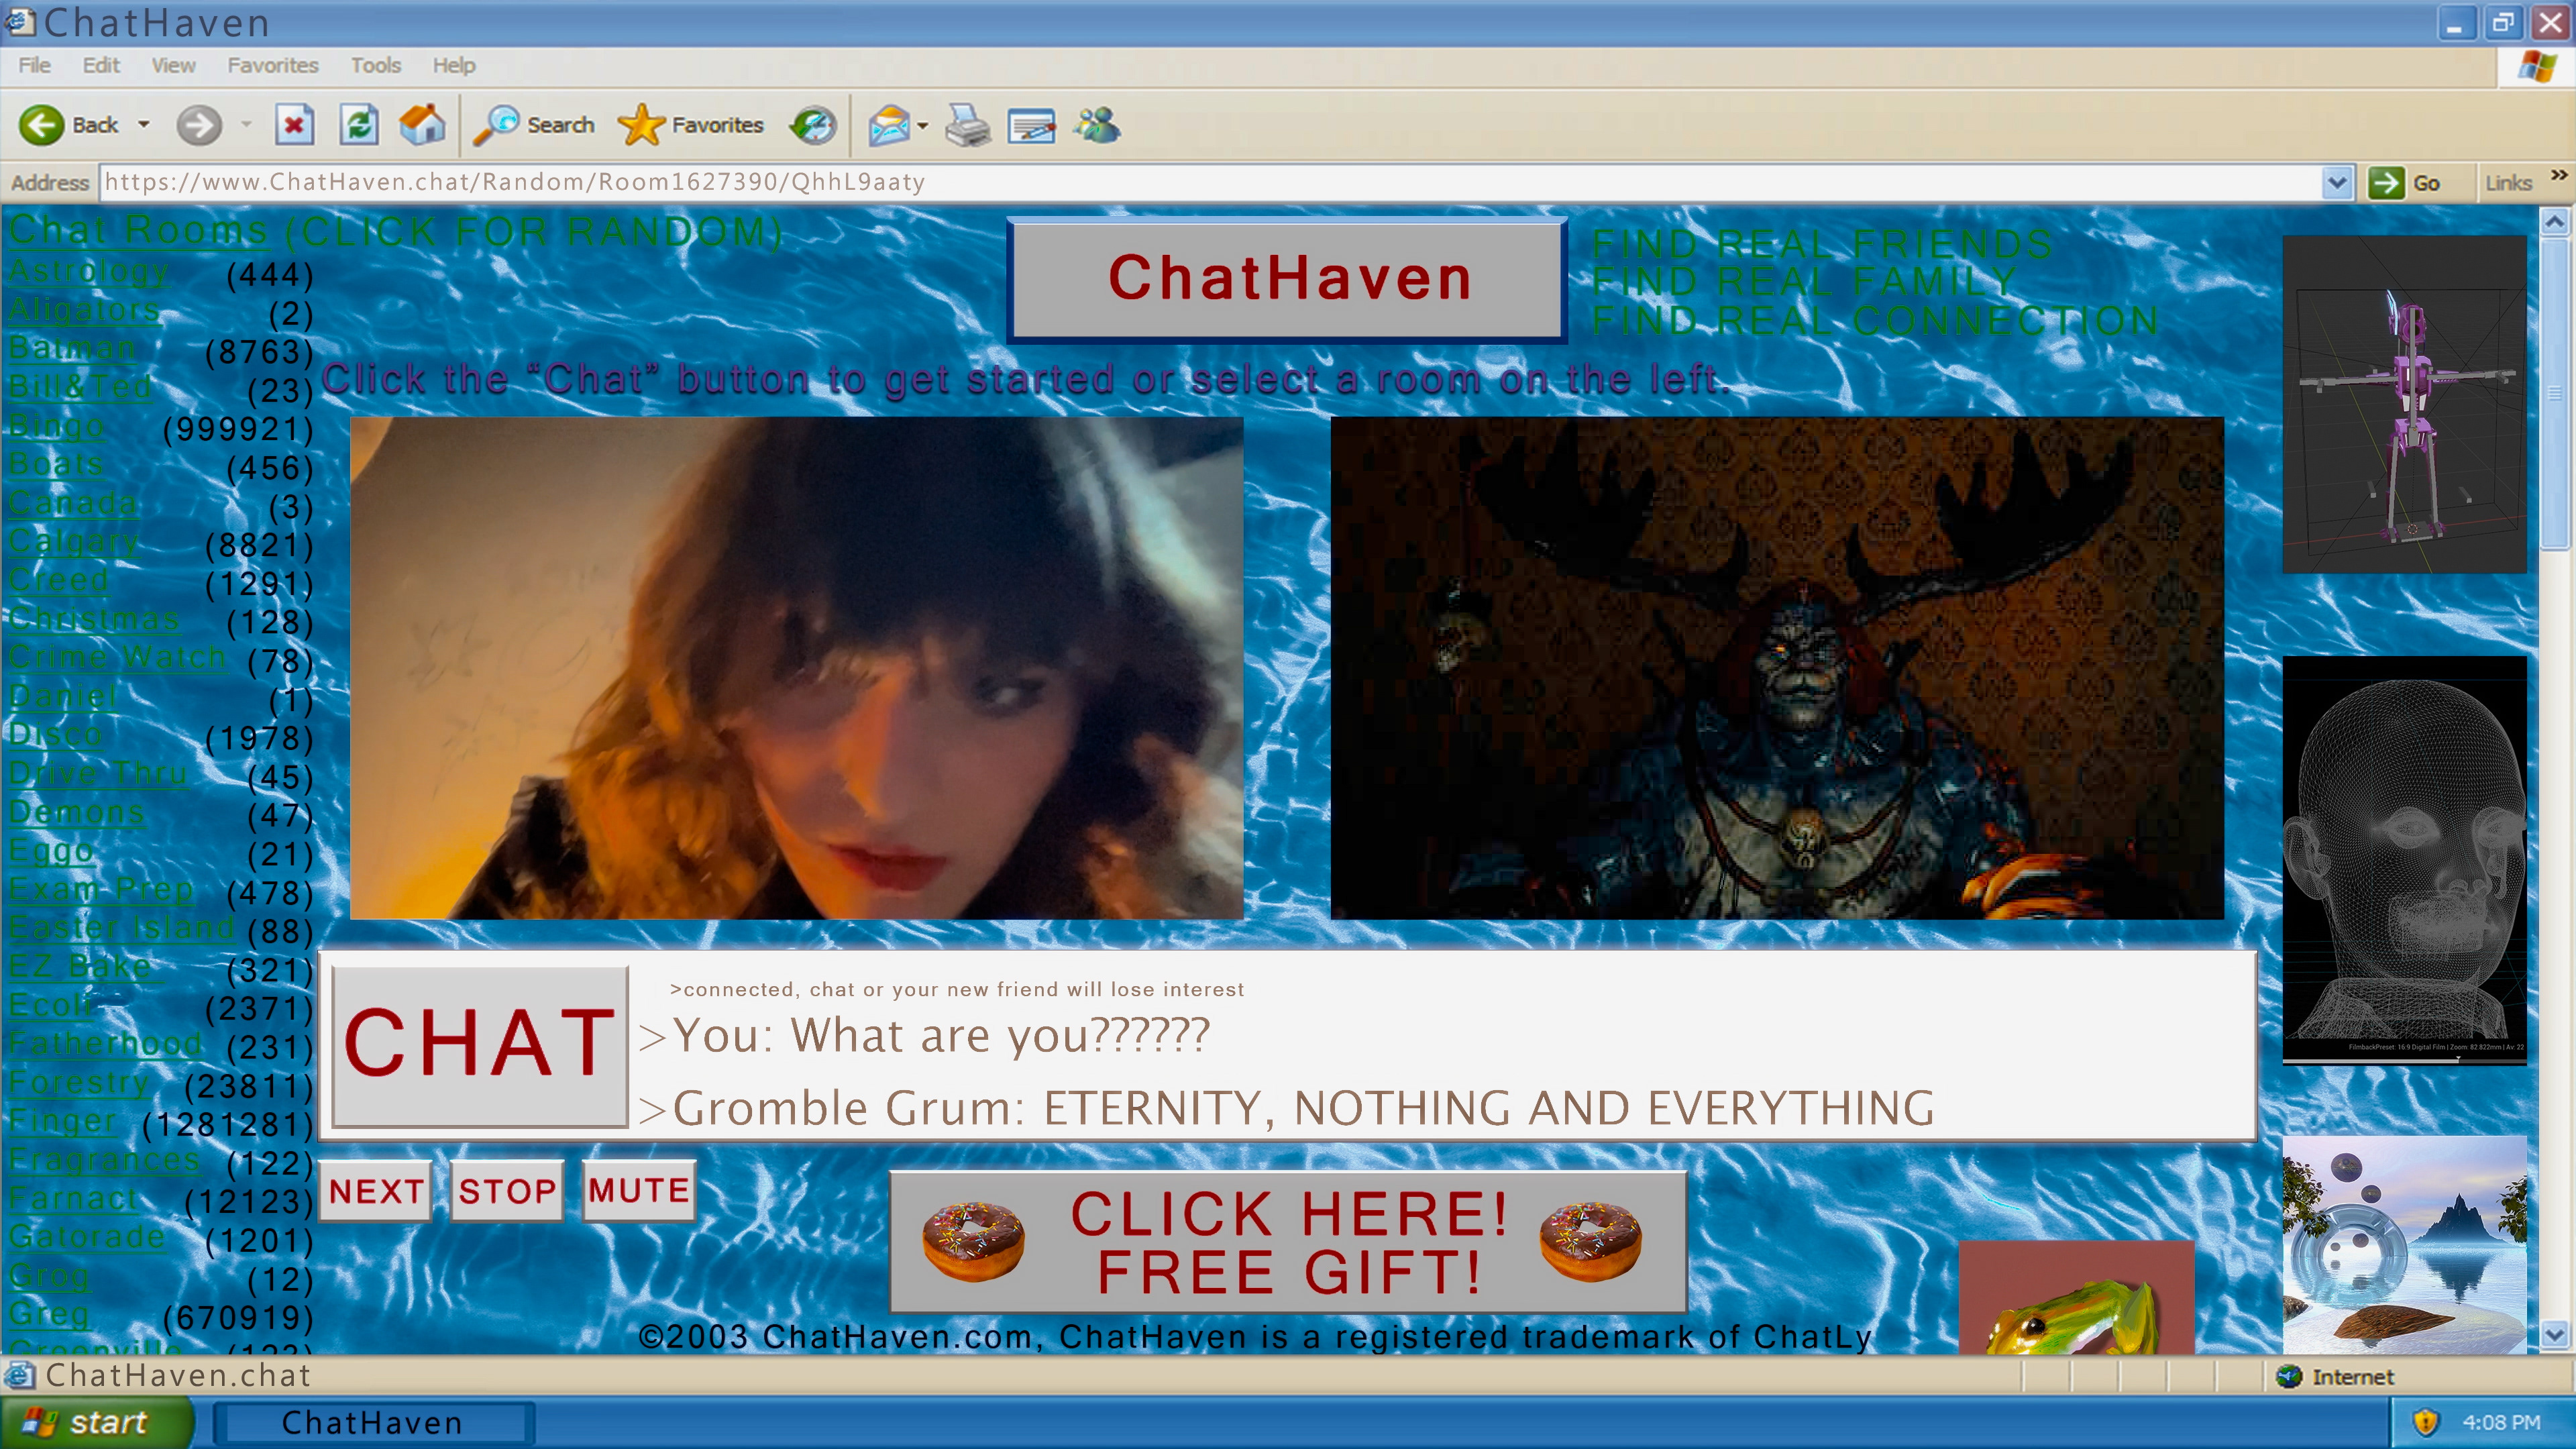Open the Favorites star toolbar button

[691, 125]
